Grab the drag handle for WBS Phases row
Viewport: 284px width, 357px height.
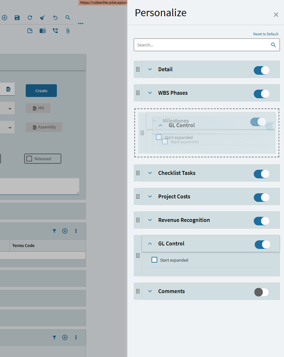[x=138, y=93]
